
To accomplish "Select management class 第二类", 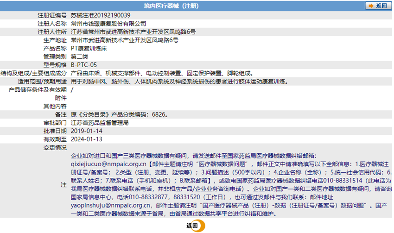I will coord(79,57).
